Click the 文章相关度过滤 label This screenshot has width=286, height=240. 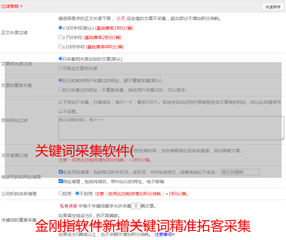(17, 64)
